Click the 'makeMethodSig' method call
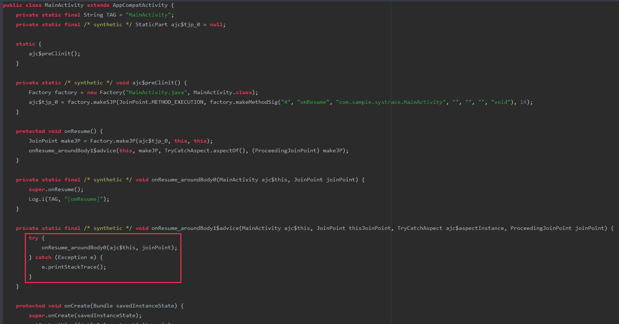This screenshot has width=619, height=324. click(x=257, y=102)
